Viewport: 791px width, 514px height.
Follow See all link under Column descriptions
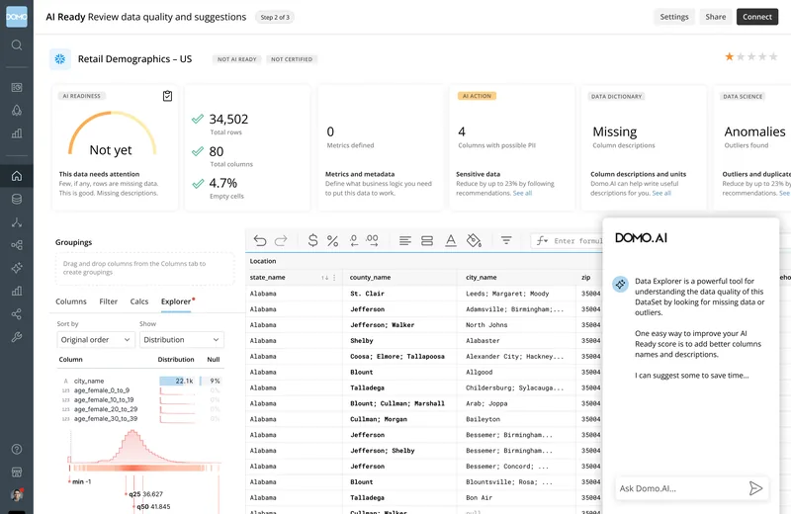[x=661, y=193]
